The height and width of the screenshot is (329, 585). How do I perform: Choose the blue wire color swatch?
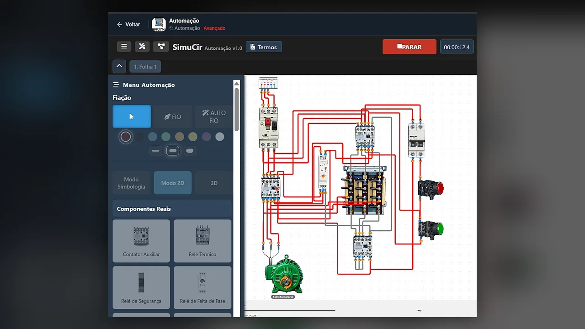click(x=153, y=137)
